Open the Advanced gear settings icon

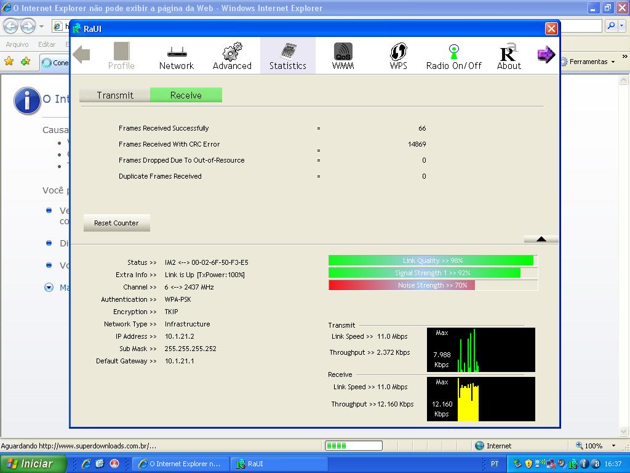pos(232,55)
